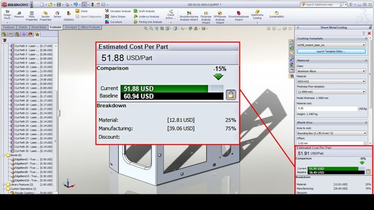Click the Offset value field
The width and height of the screenshot is (374, 210).
(330, 143)
